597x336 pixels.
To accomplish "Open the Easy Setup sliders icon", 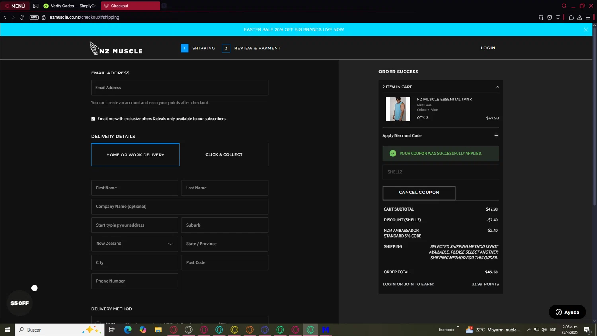I will (x=588, y=18).
